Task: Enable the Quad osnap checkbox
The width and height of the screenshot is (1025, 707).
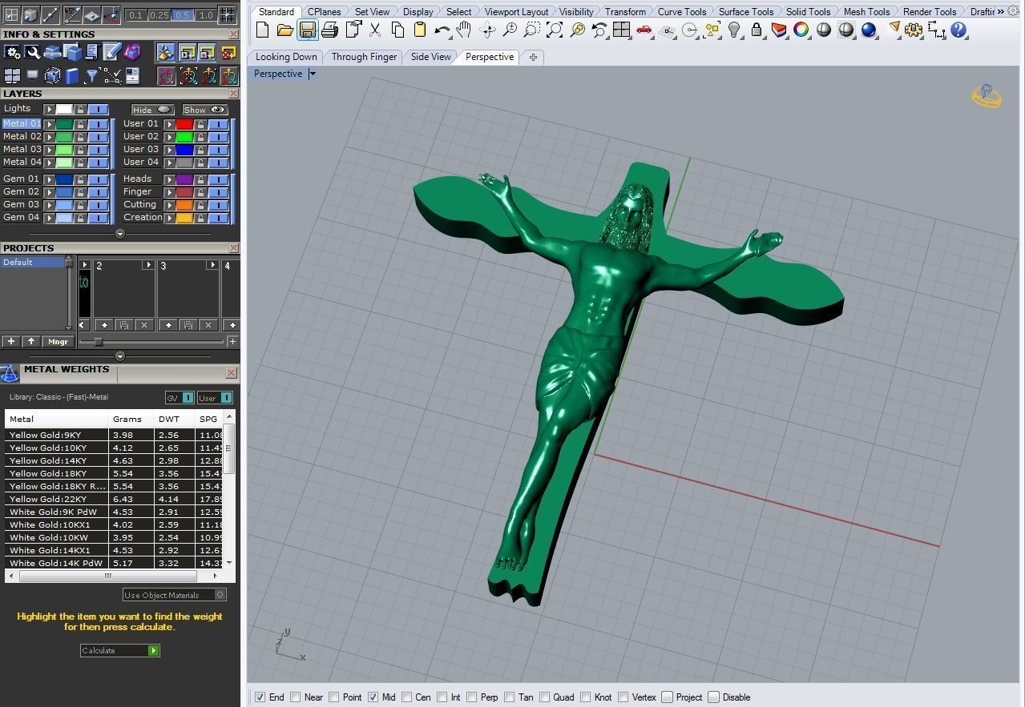Action: [545, 697]
